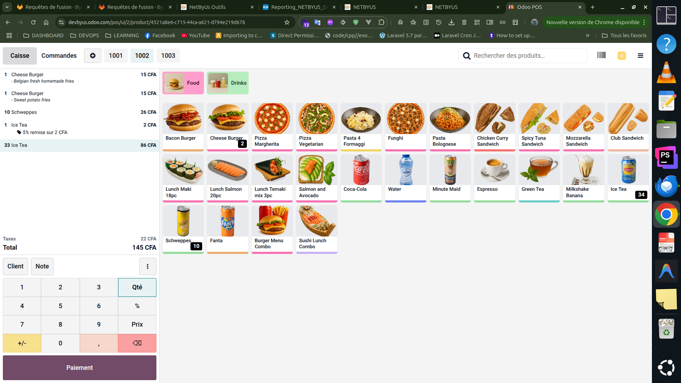The image size is (681, 383).
Task: Open the hamburger menu in the POS header
Action: (640, 56)
